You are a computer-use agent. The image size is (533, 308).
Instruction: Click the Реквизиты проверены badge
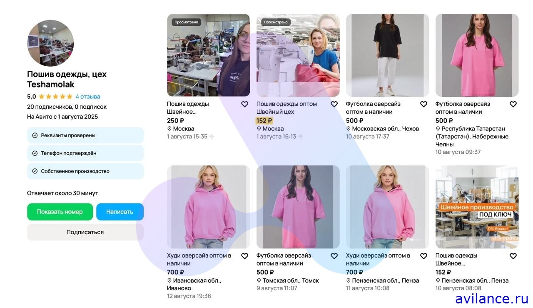(85, 135)
